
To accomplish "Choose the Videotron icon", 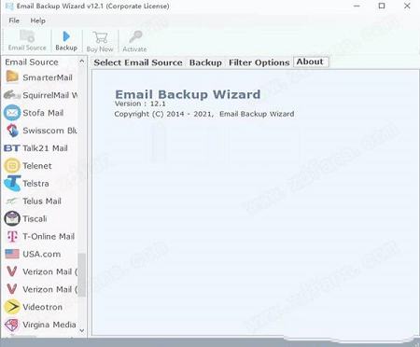I will (x=12, y=307).
